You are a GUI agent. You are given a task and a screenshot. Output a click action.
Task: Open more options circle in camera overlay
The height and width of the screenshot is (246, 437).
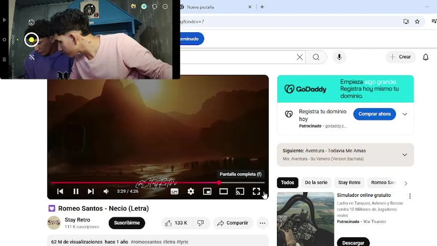click(165, 6)
